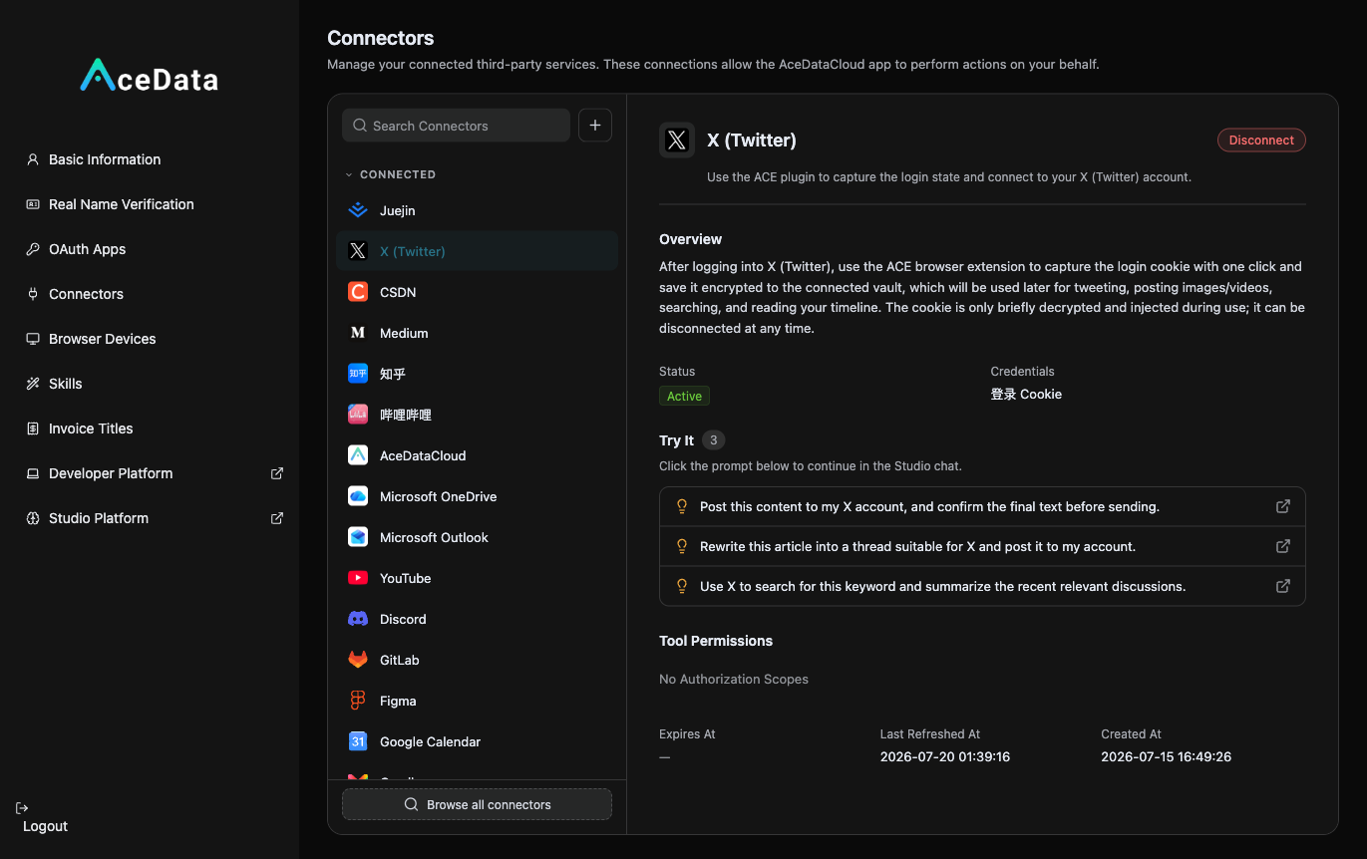
Task: Click the Discord connector icon
Action: (x=358, y=619)
